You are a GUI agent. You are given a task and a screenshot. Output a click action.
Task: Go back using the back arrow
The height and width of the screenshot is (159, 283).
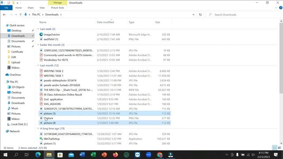[x=4, y=15]
